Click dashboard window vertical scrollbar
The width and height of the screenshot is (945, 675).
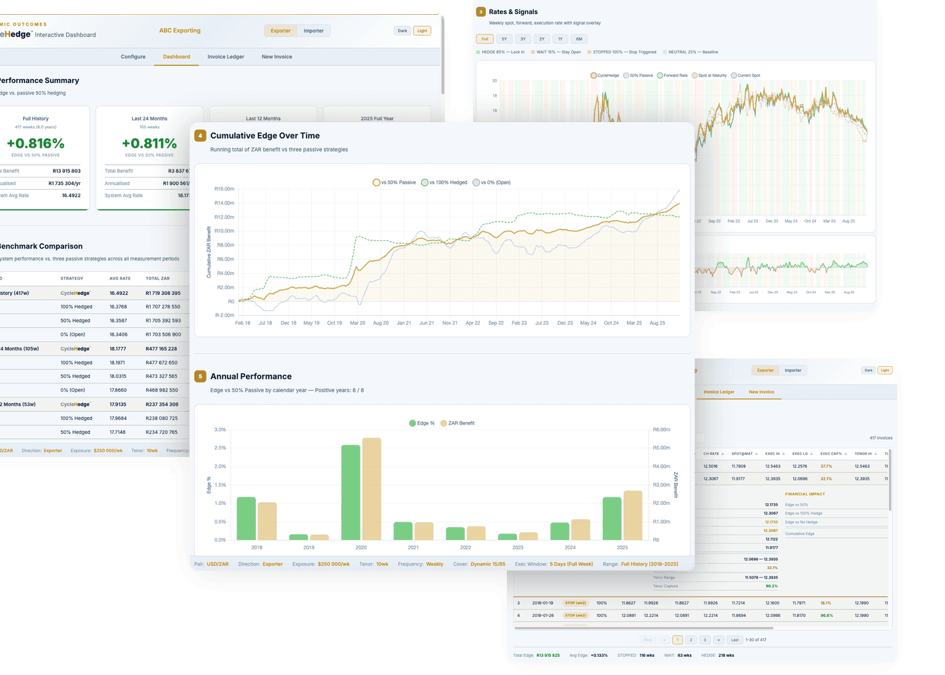tap(442, 54)
